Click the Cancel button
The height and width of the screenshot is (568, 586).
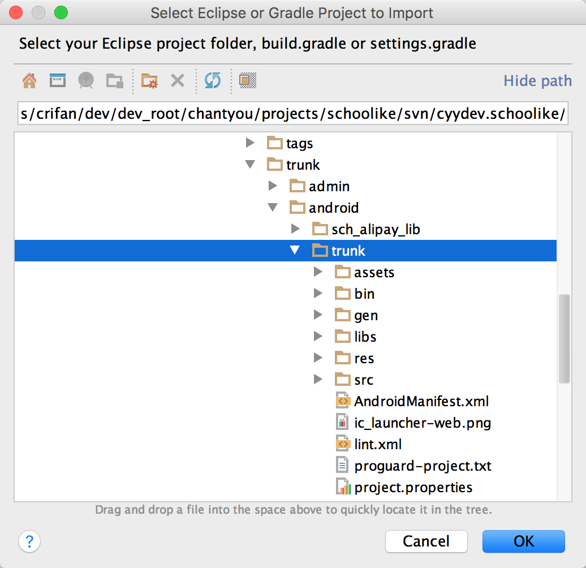pyautogui.click(x=426, y=541)
